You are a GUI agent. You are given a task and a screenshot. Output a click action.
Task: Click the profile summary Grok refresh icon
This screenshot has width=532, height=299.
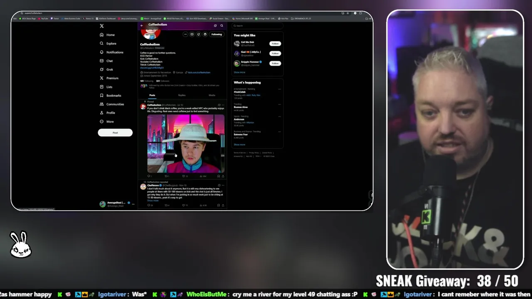point(198,34)
